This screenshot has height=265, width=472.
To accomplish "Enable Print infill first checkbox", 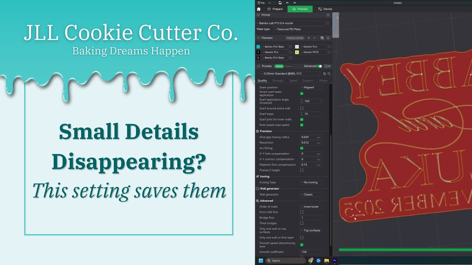I will (x=302, y=212).
